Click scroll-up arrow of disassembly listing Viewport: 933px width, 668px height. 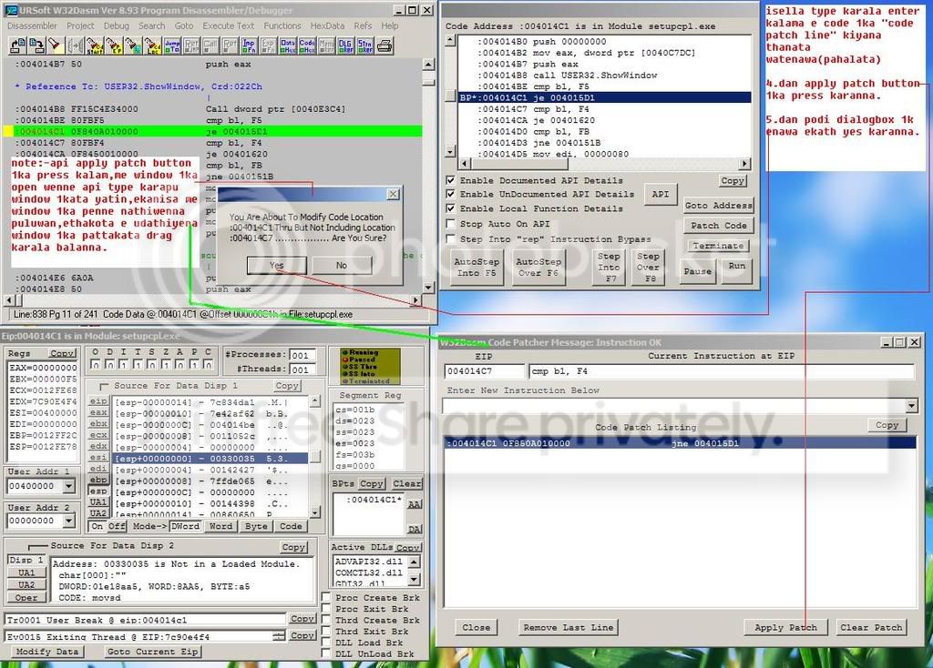[x=428, y=65]
